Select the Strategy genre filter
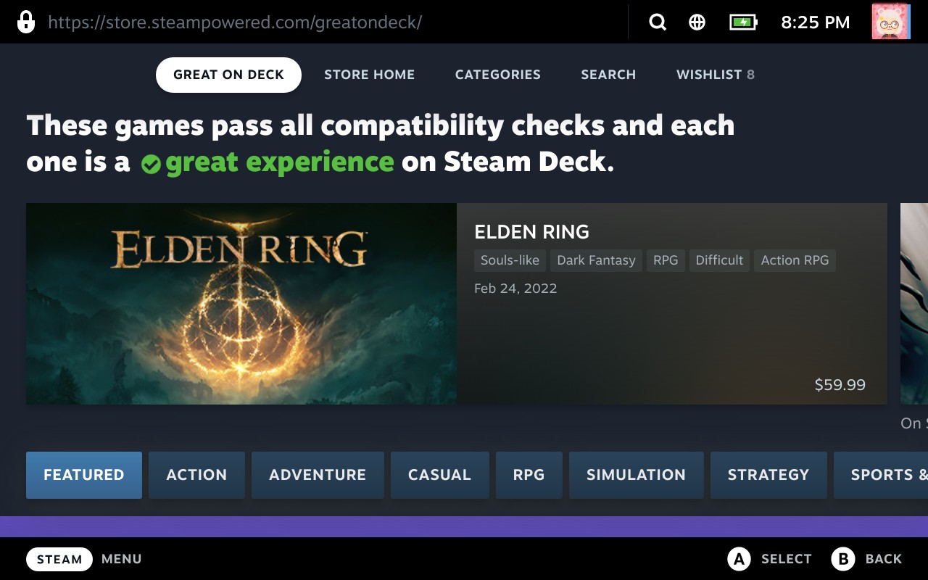This screenshot has width=928, height=580. pos(768,475)
